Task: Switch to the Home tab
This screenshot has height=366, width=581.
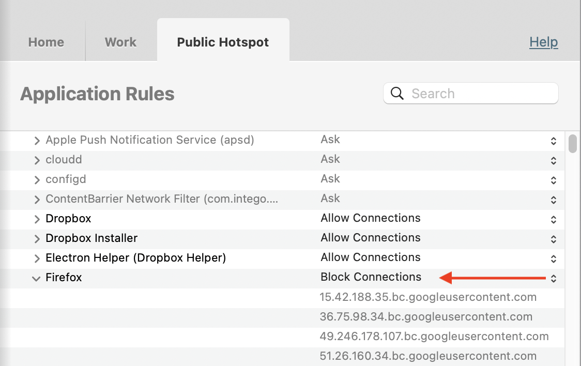Action: [47, 42]
